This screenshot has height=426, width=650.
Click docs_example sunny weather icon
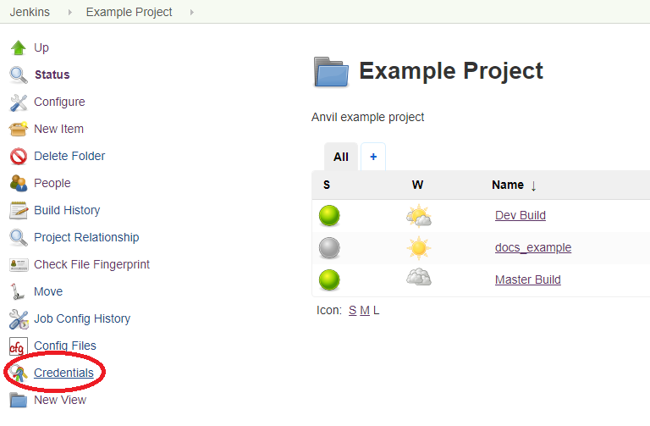[x=419, y=248]
